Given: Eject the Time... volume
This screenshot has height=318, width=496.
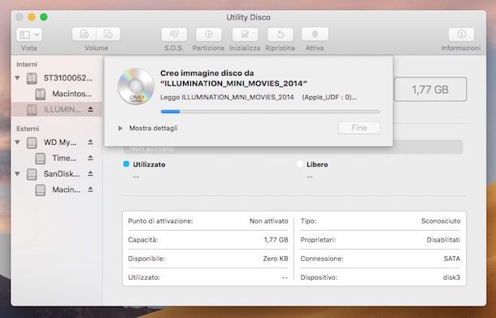Looking at the screenshot, I should pos(90,158).
